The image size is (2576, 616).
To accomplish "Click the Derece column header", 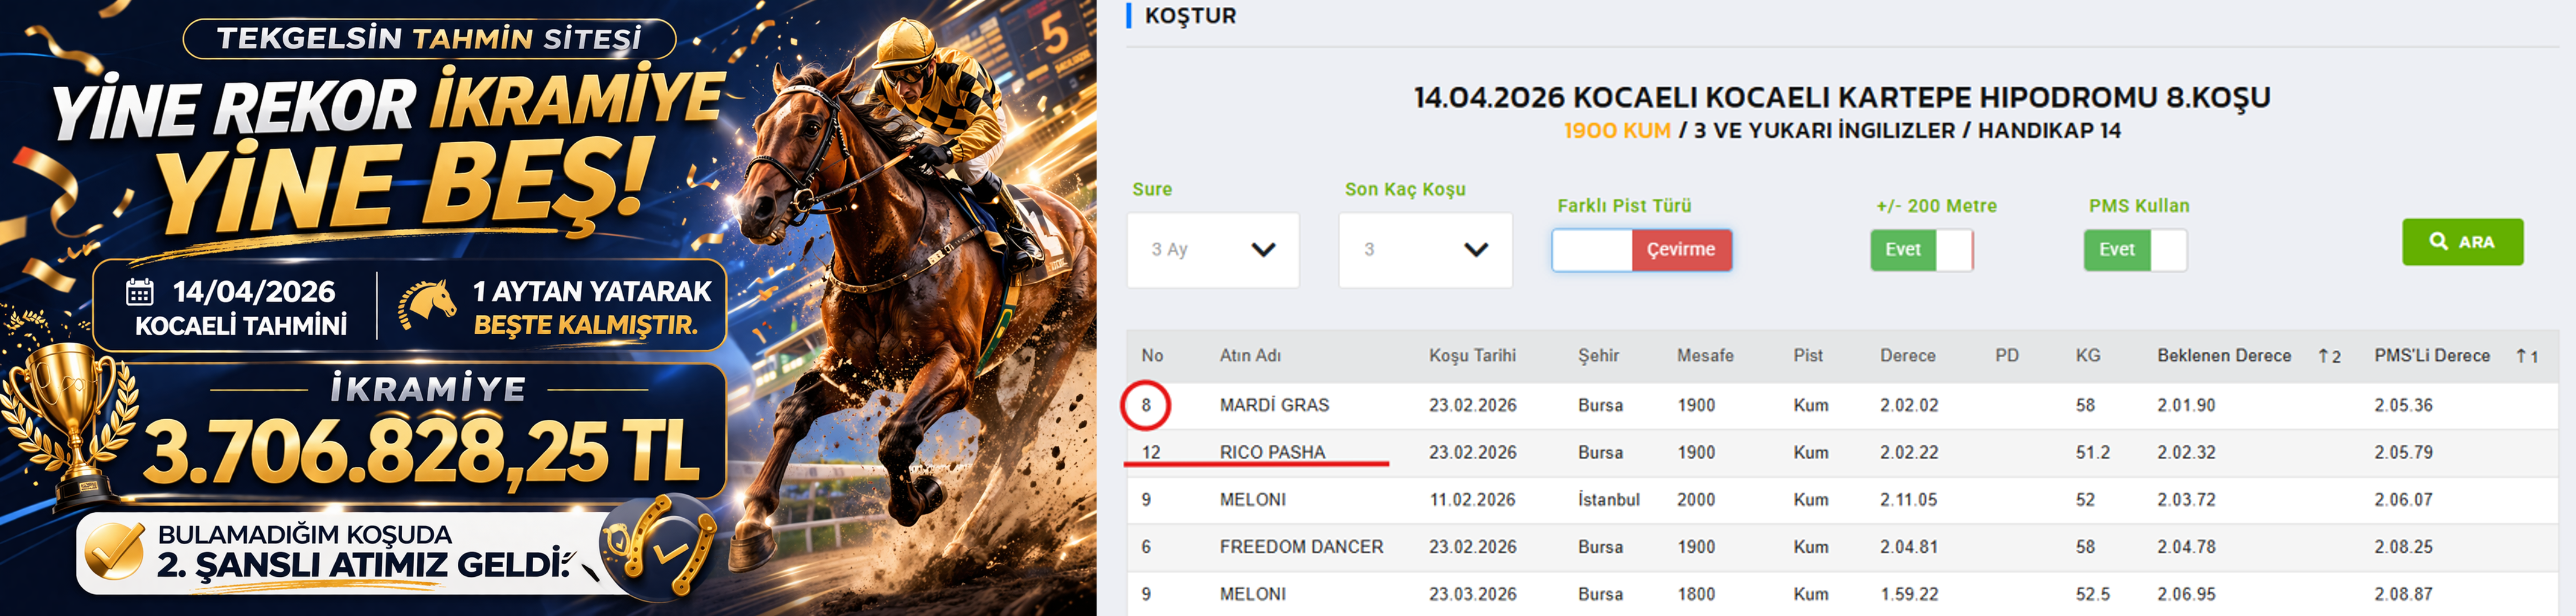I will click(1907, 357).
